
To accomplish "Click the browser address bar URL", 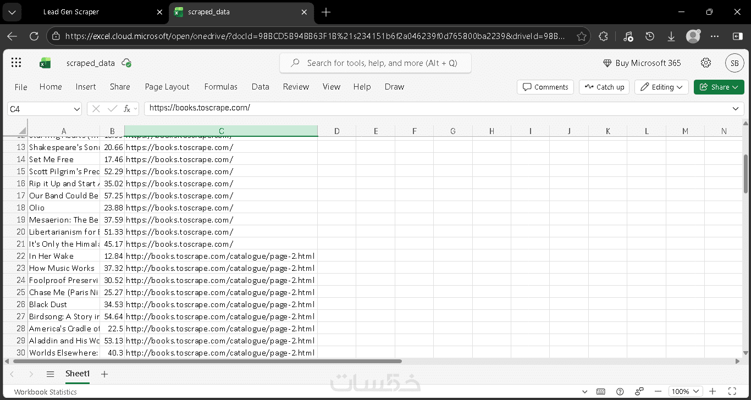I will pos(314,36).
